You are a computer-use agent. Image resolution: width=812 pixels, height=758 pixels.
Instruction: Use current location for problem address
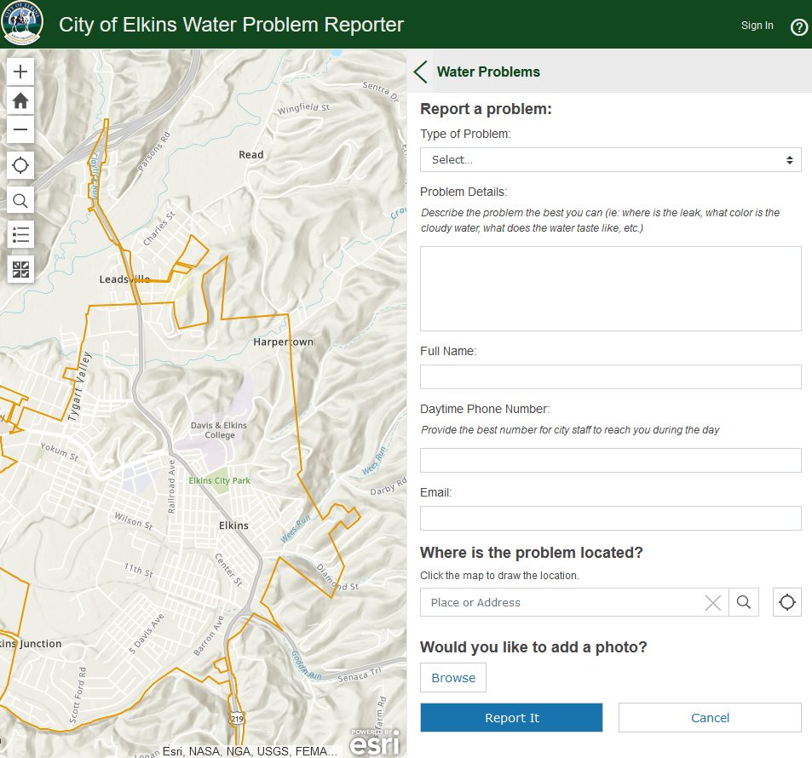tap(787, 602)
